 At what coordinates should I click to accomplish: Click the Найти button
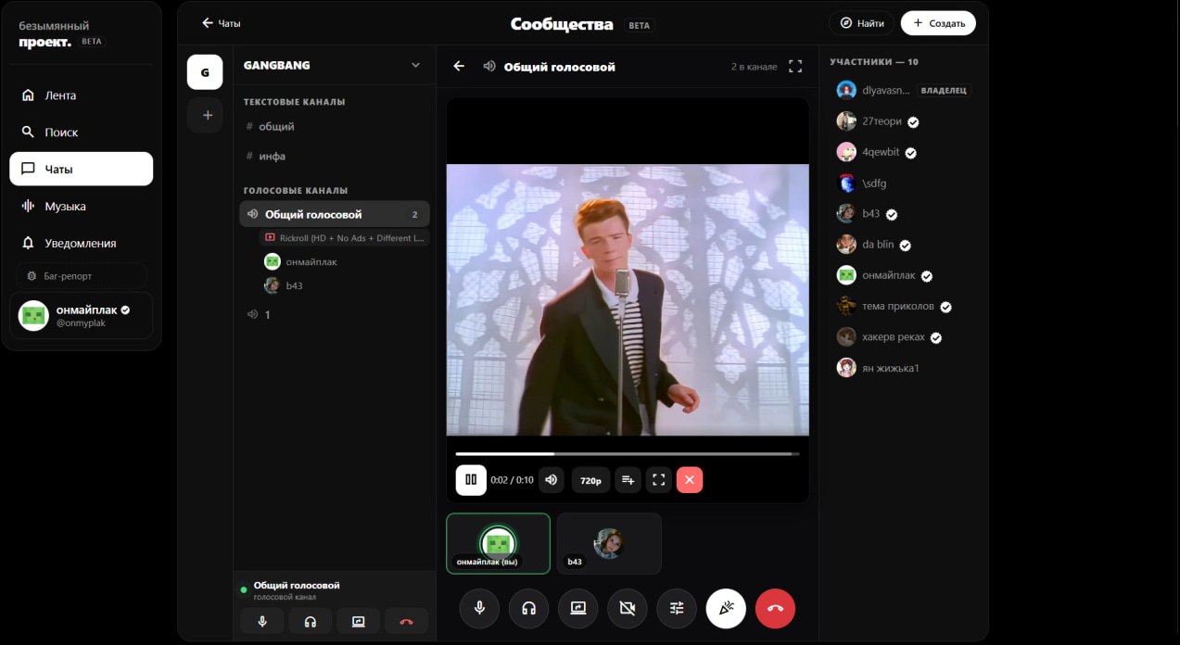click(x=862, y=23)
